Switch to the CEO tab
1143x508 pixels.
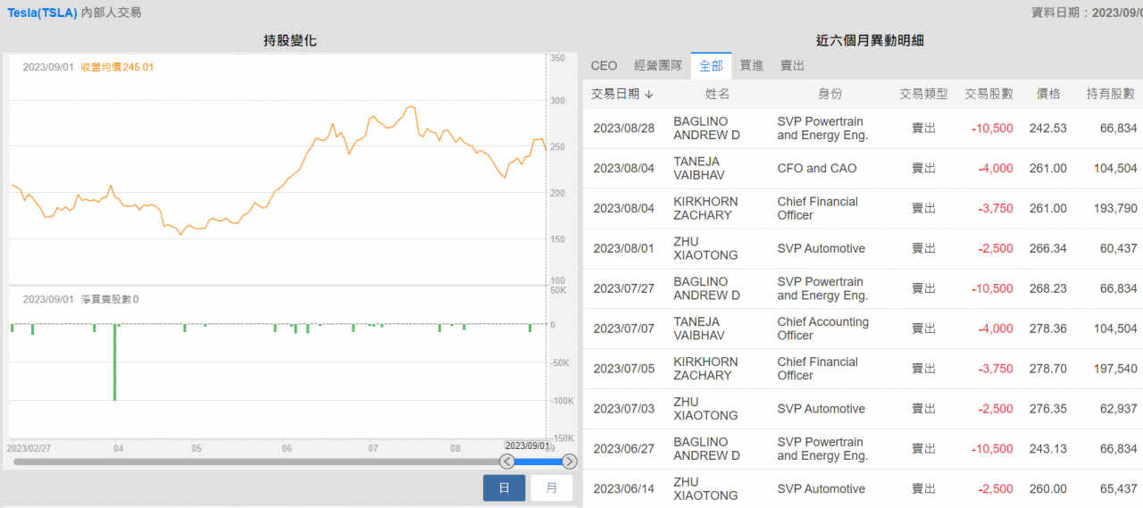click(604, 66)
